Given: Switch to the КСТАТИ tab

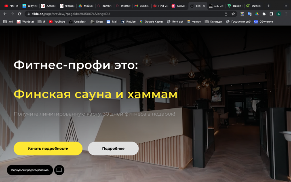Looking at the screenshot, I should point(179,6).
